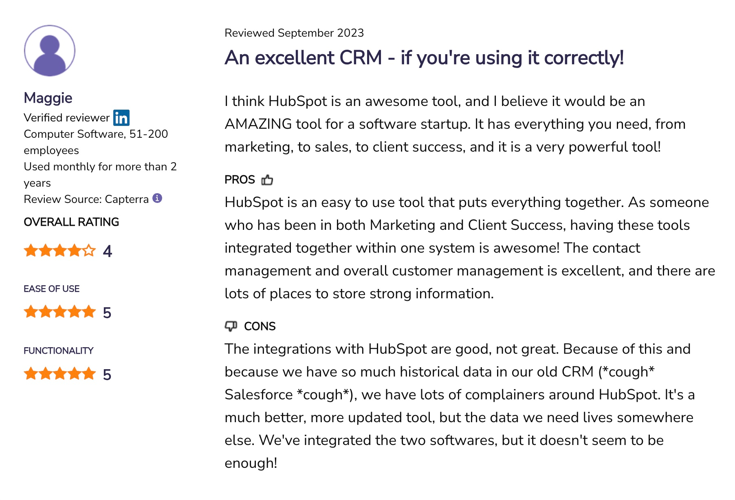Viewport: 735px width, 500px height.
Task: Select the empty fifth star under OVERALL RATING
Action: coord(89,251)
